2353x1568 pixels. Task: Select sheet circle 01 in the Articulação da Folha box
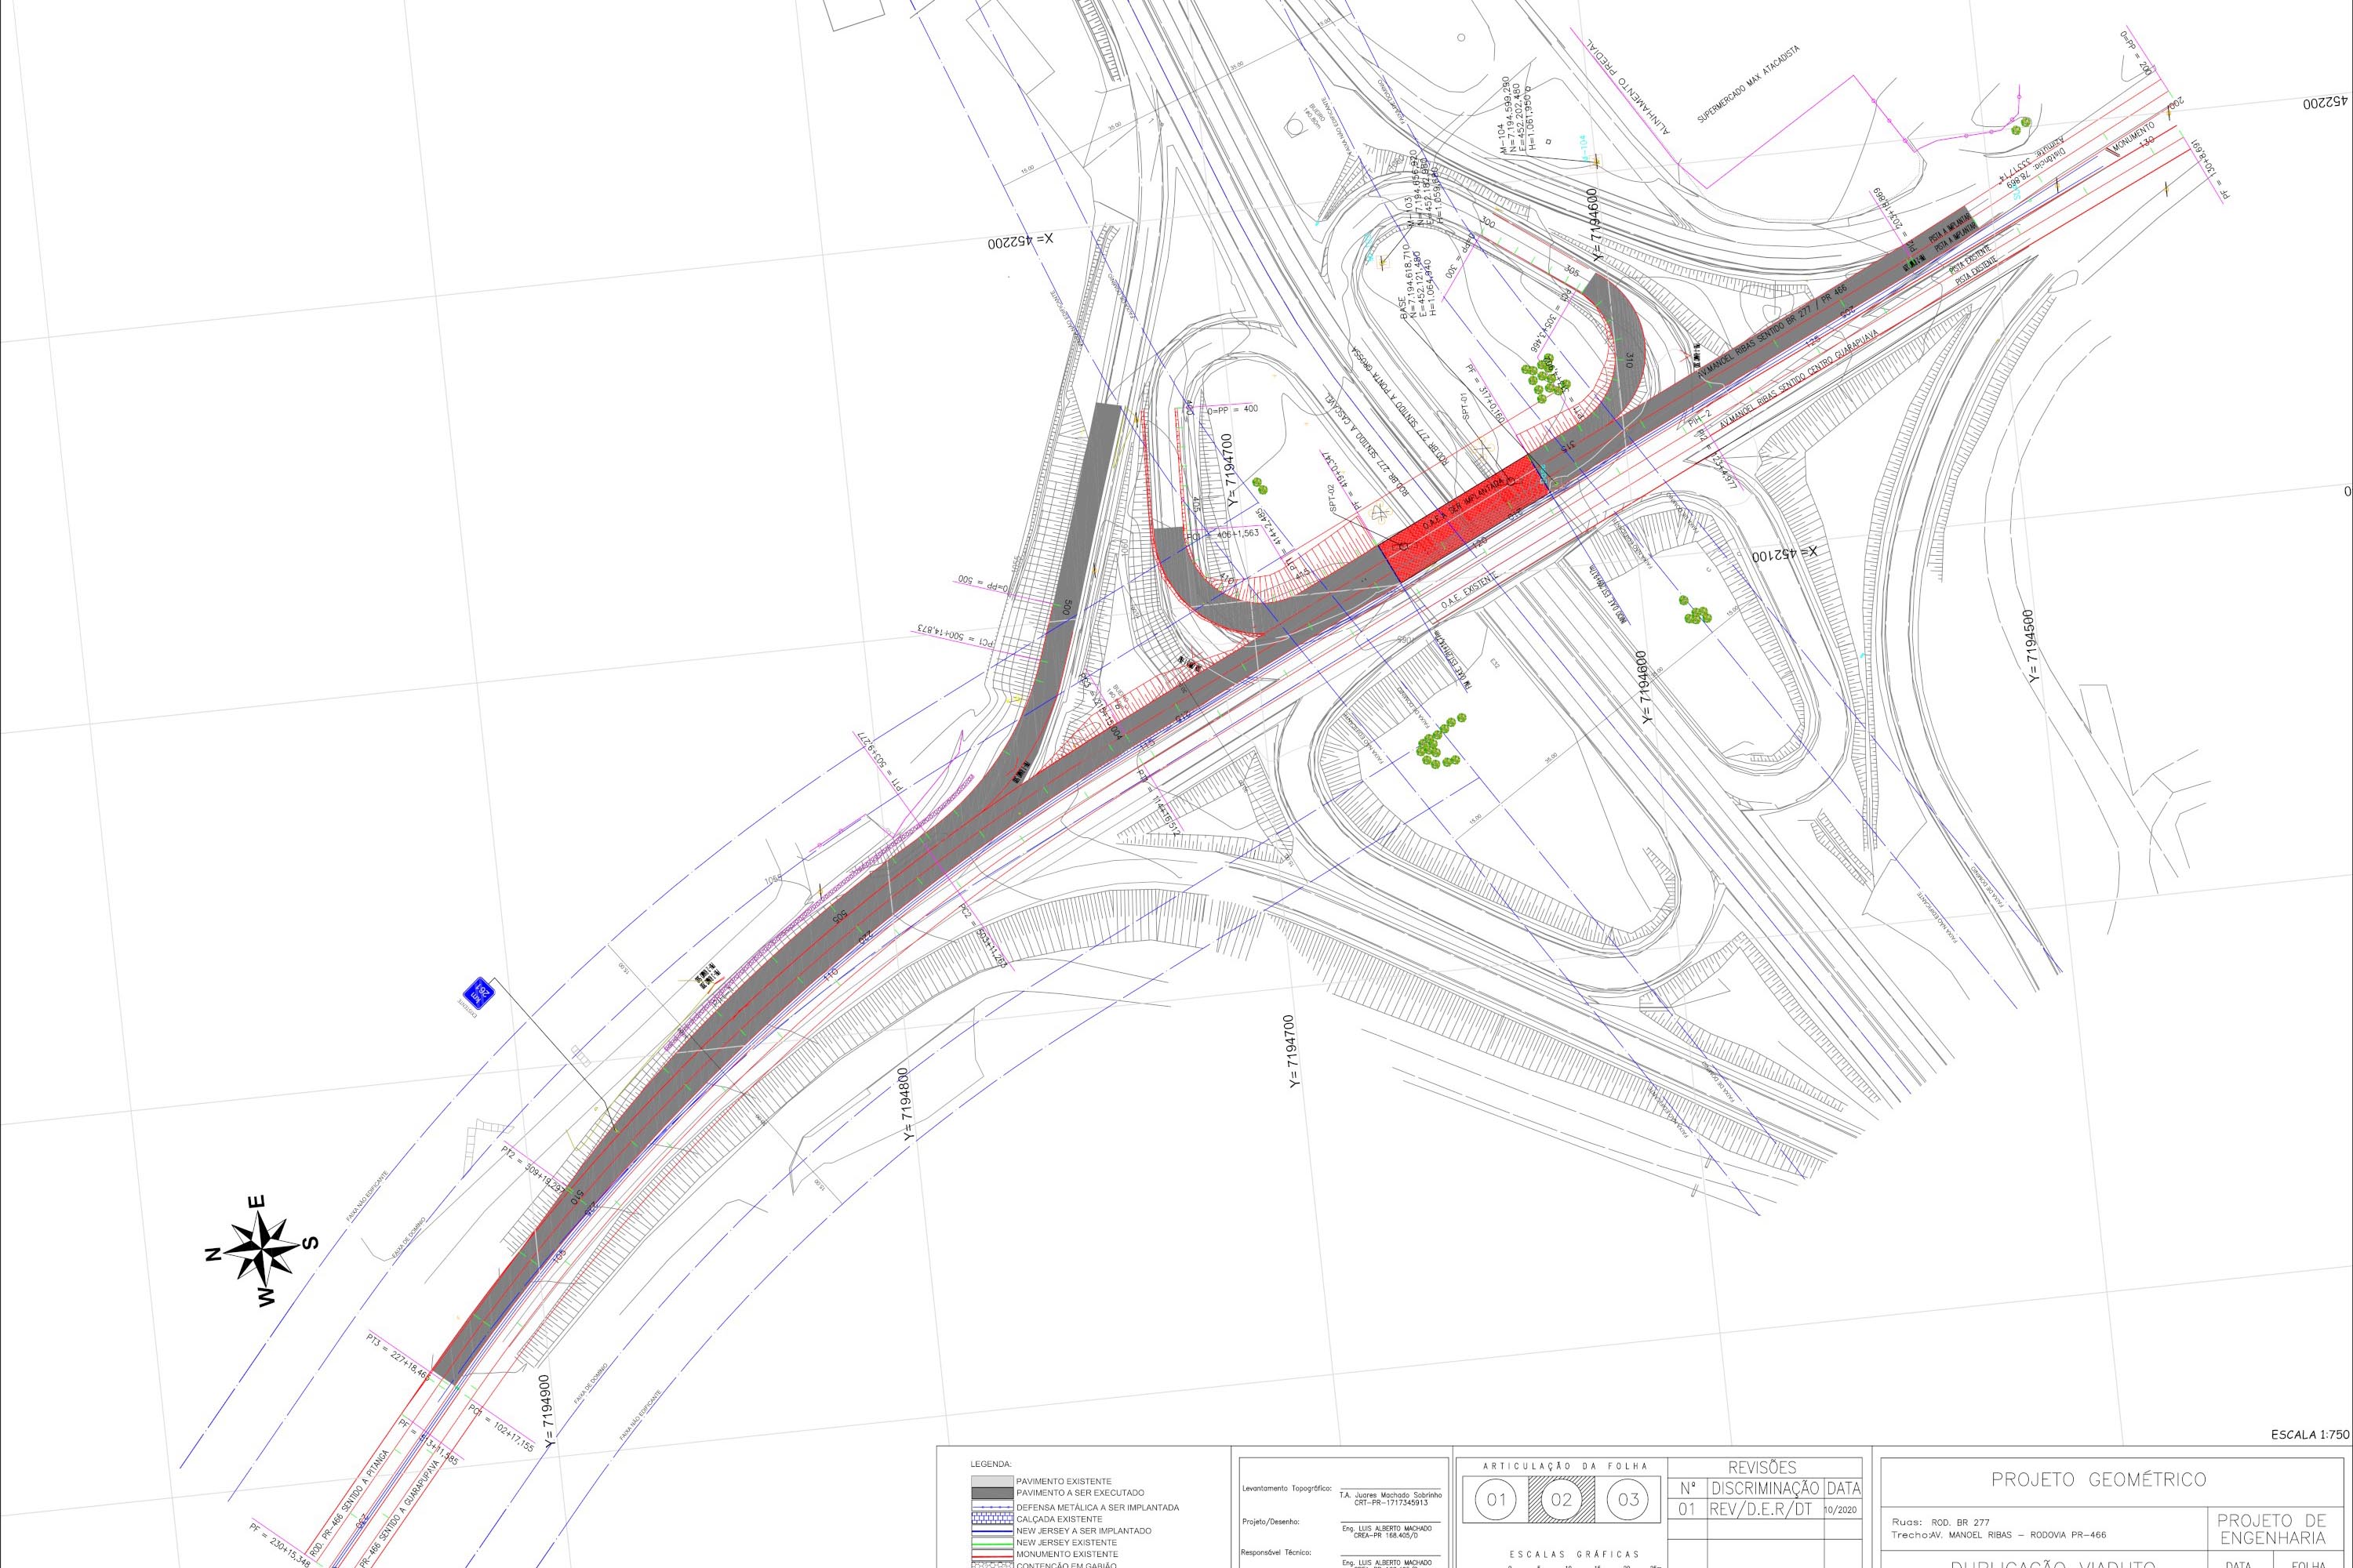point(1496,1499)
